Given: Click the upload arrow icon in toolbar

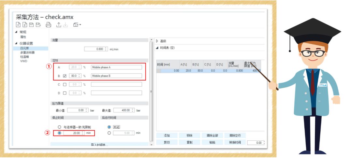Looking at the screenshot, I should (59, 25).
